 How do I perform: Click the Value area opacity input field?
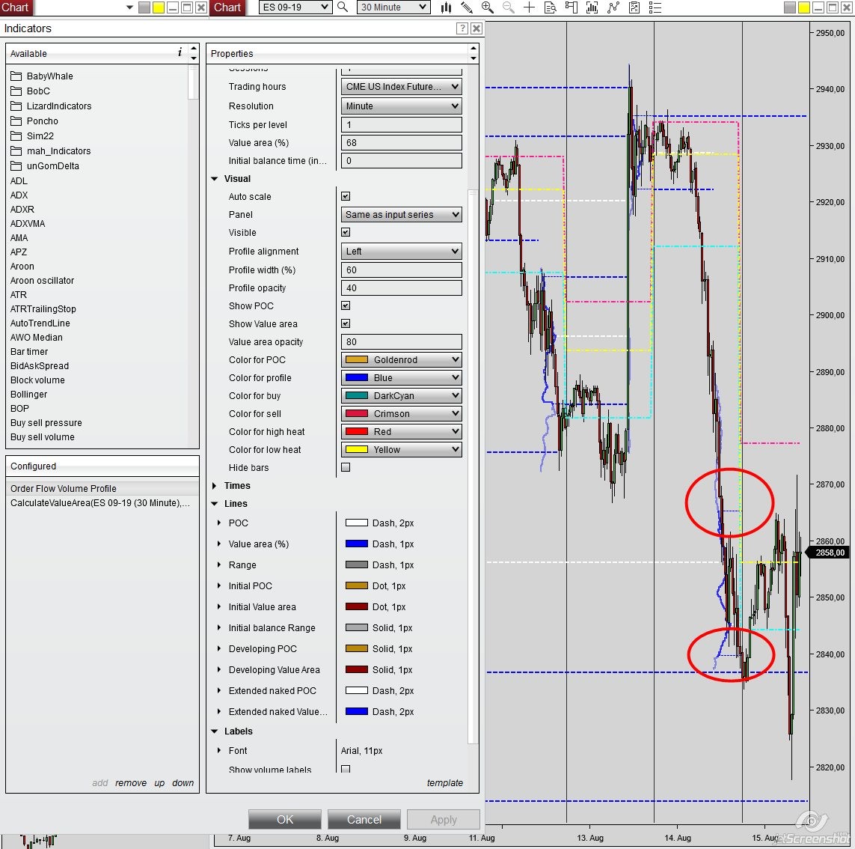point(402,341)
